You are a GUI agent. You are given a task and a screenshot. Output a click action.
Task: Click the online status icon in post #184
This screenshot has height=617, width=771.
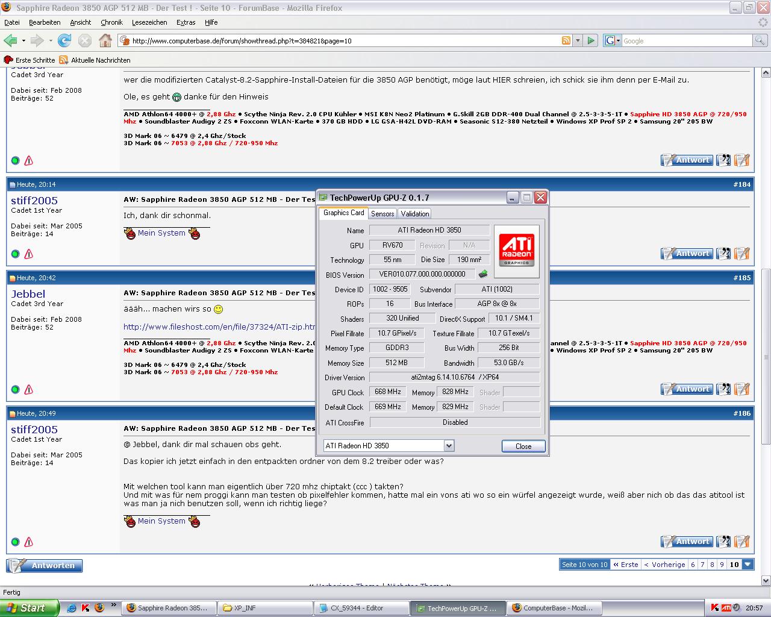click(16, 254)
